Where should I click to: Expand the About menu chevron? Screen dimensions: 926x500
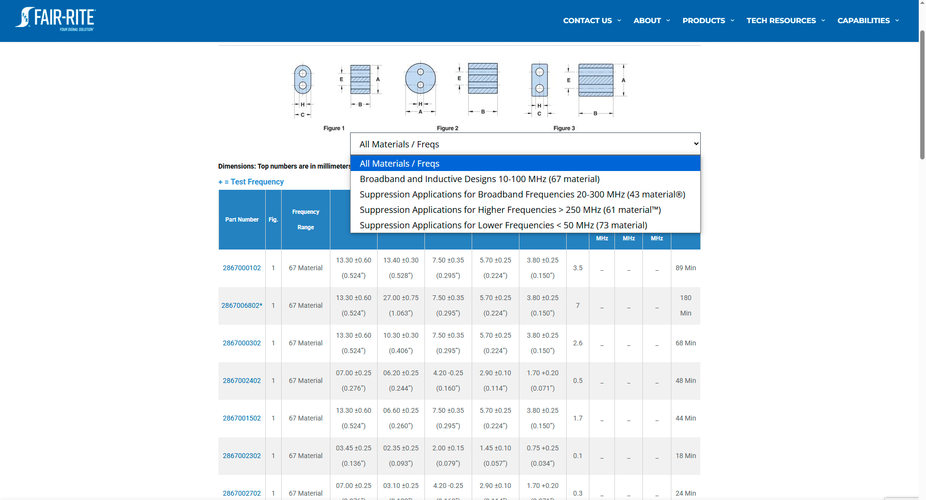click(x=668, y=21)
